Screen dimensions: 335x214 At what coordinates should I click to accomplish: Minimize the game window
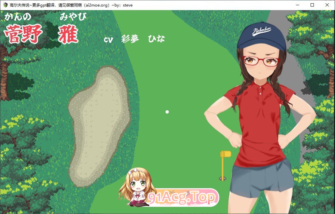[x=298, y=5]
